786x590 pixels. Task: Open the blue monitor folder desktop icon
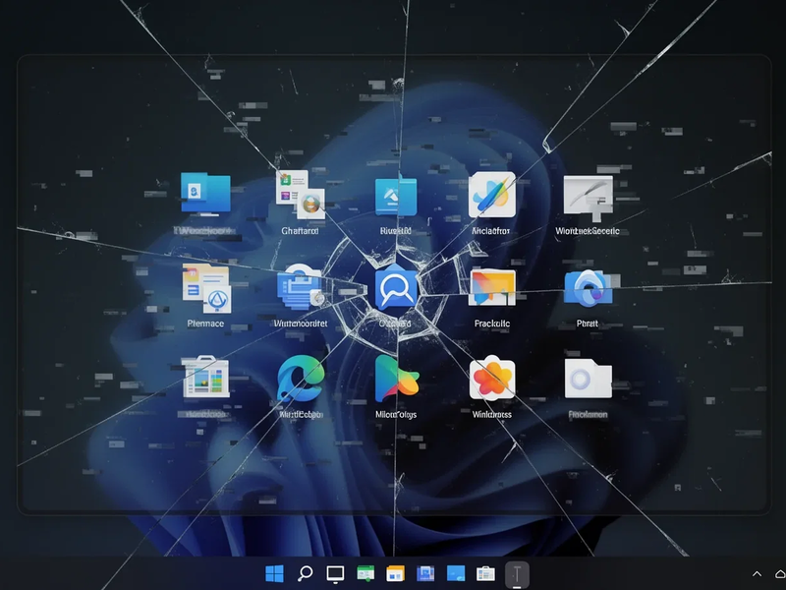click(205, 194)
